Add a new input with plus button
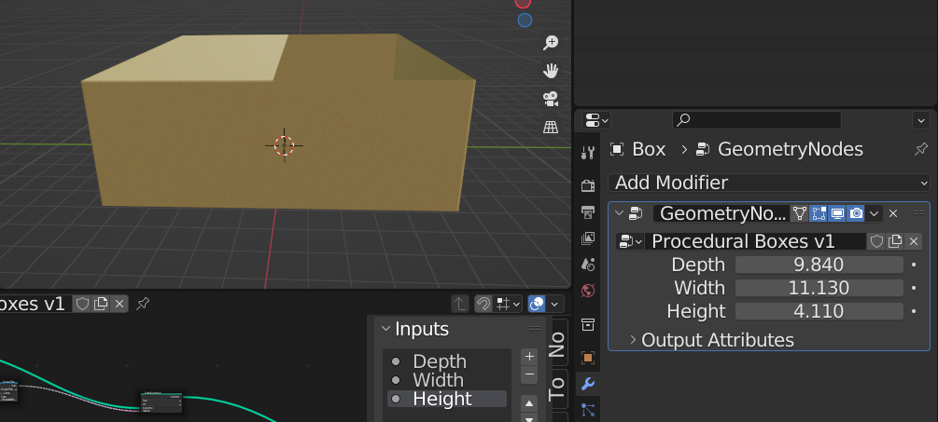This screenshot has width=938, height=422. tap(529, 357)
